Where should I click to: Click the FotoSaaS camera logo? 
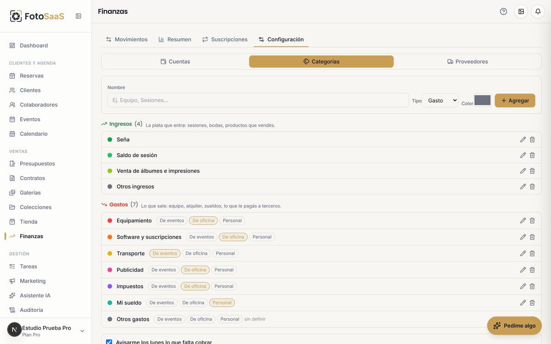(16, 16)
